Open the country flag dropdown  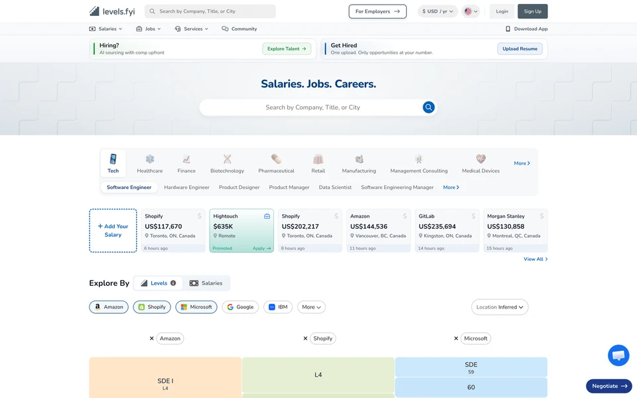(471, 11)
